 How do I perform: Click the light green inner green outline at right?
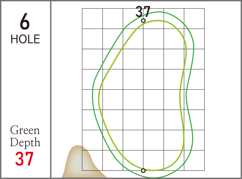[182, 90]
